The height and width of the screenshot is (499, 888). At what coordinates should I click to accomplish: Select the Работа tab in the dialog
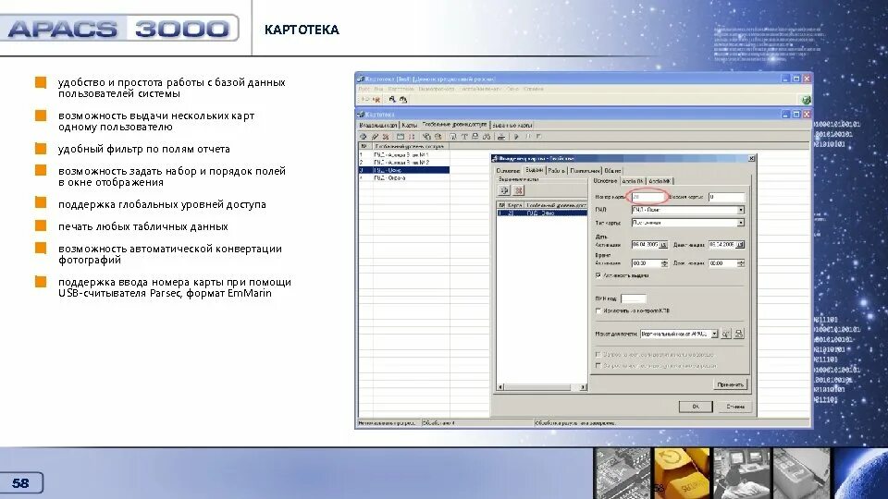pyautogui.click(x=556, y=170)
